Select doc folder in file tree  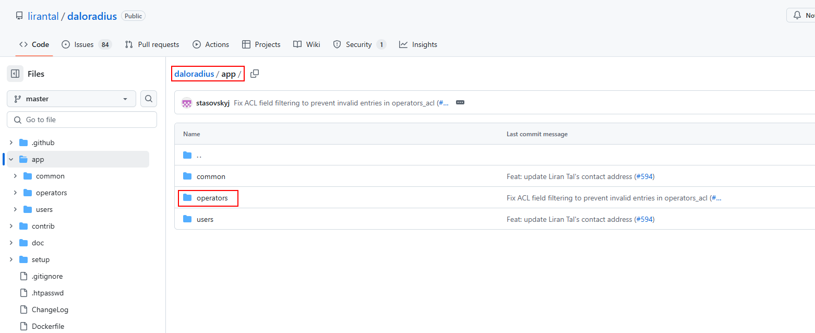pyautogui.click(x=38, y=243)
